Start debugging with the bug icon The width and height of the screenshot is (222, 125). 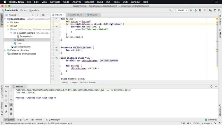196,10
